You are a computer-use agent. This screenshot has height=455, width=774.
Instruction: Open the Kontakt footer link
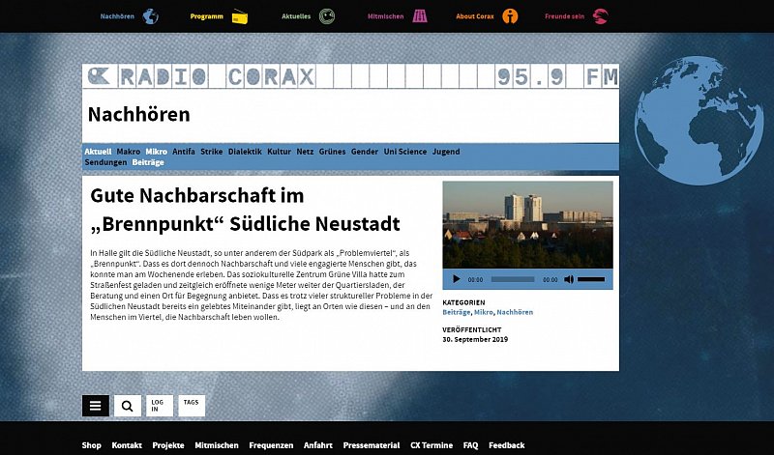click(127, 445)
